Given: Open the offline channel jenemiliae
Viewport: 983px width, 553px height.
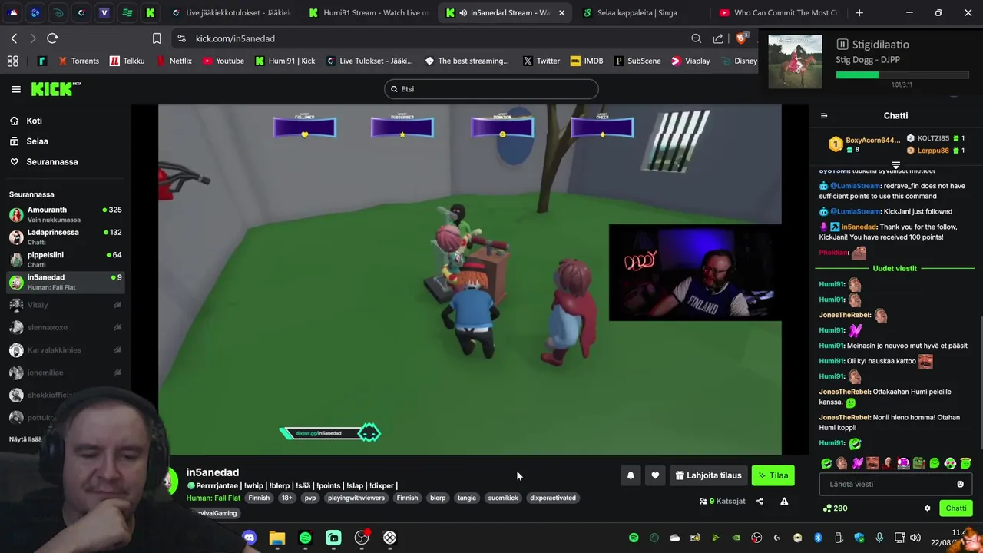Looking at the screenshot, I should [65, 373].
